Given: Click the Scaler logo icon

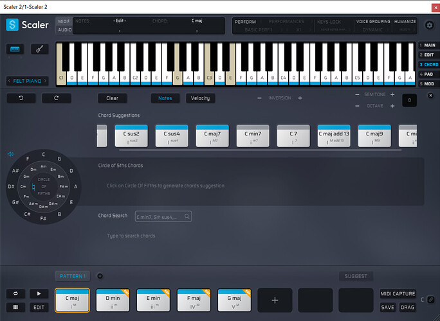Looking at the screenshot, I should pyautogui.click(x=12, y=24).
